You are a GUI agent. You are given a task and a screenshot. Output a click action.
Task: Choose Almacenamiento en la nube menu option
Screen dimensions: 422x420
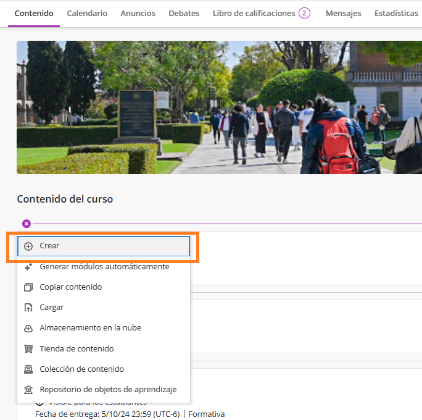(x=90, y=328)
